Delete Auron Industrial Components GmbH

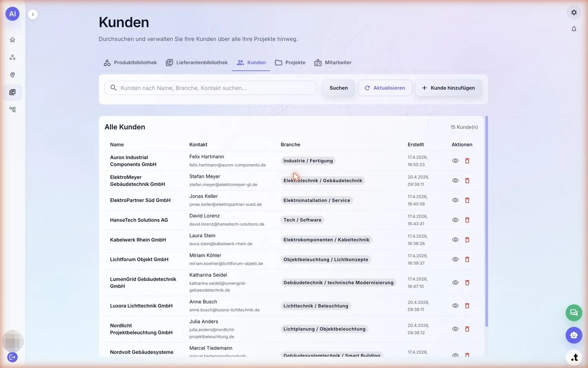click(x=467, y=161)
